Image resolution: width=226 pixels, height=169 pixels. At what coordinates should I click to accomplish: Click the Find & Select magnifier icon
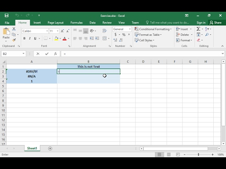tap(207, 34)
